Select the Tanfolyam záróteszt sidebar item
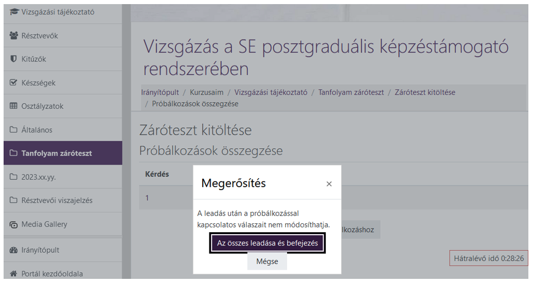533x284 pixels. tap(57, 153)
